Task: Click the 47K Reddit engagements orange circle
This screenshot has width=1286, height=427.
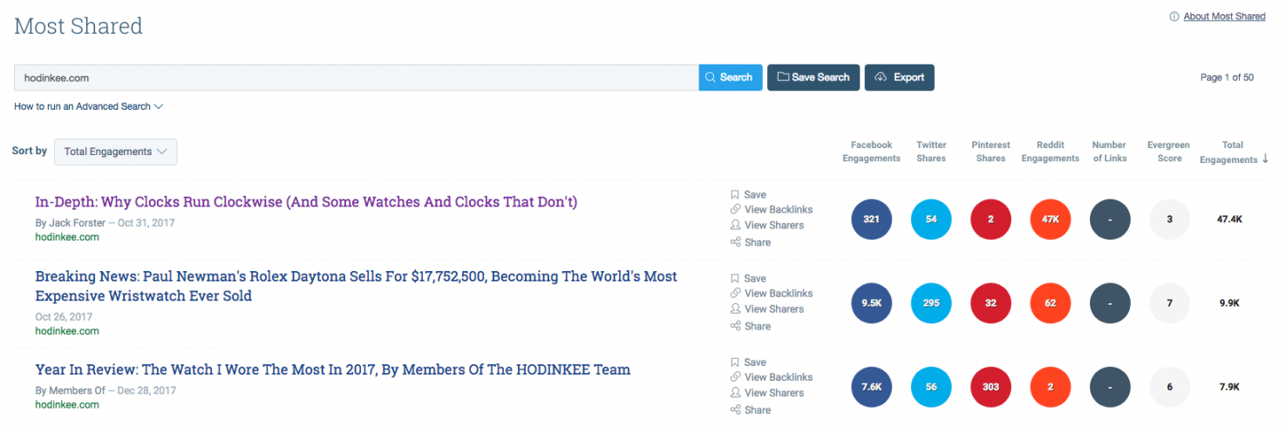Action: click(1051, 220)
